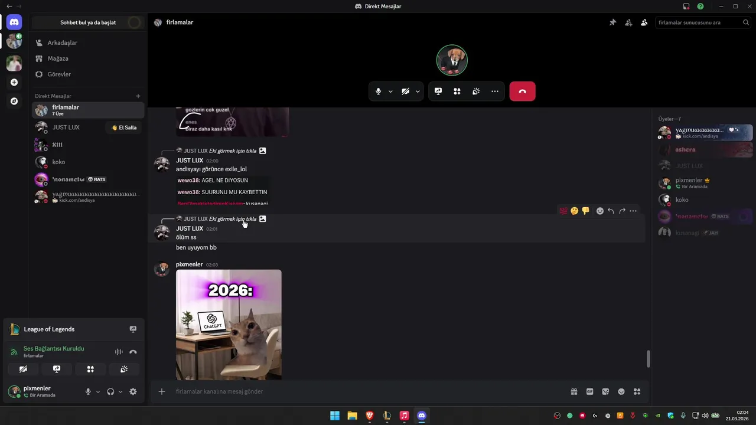The height and width of the screenshot is (425, 756).
Task: Expand input device options in user panel
Action: [98, 391]
